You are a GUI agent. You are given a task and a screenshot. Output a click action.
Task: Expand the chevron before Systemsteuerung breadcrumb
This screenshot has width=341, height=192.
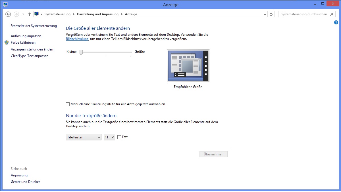click(x=41, y=14)
